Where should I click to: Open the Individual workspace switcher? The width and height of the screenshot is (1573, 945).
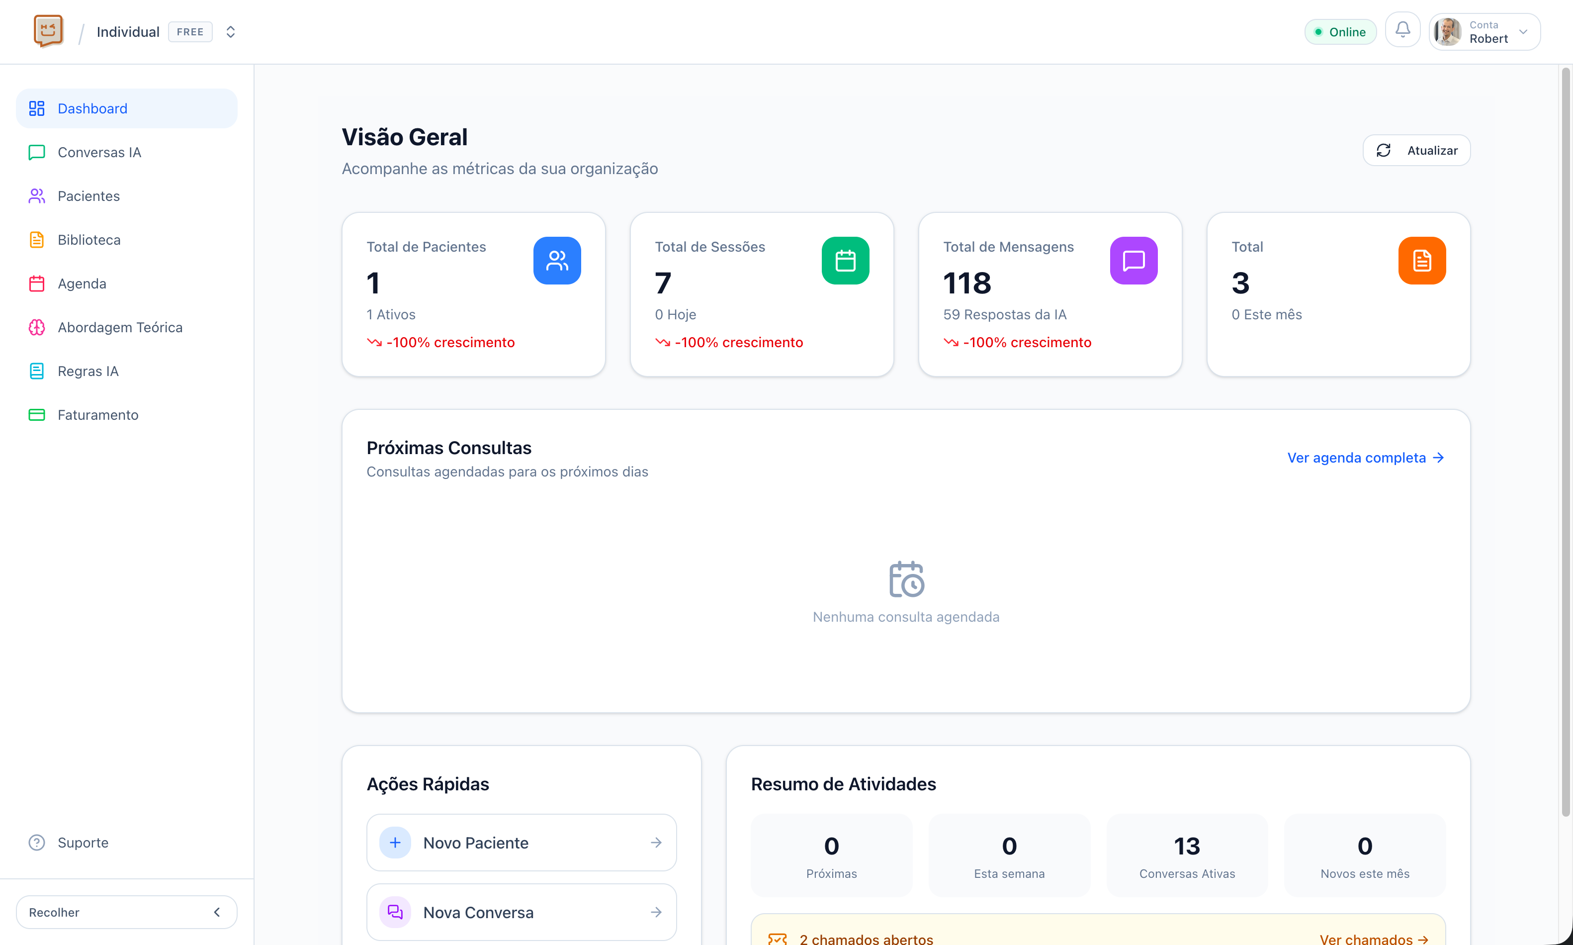(230, 31)
